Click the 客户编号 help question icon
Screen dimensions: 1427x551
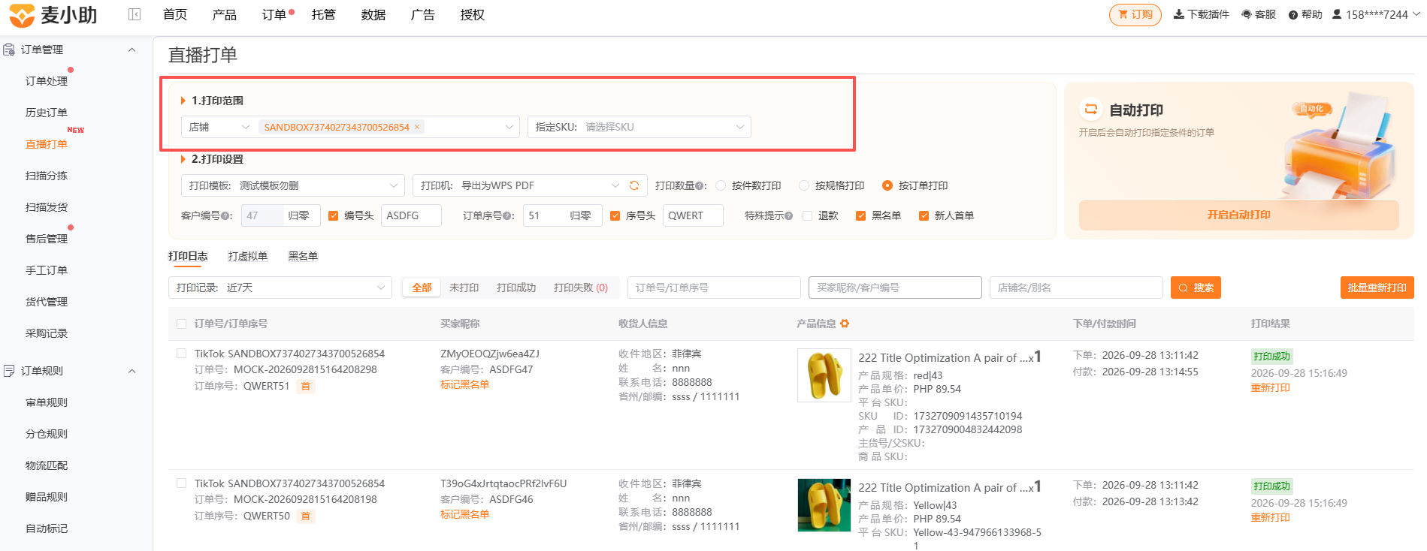[226, 216]
